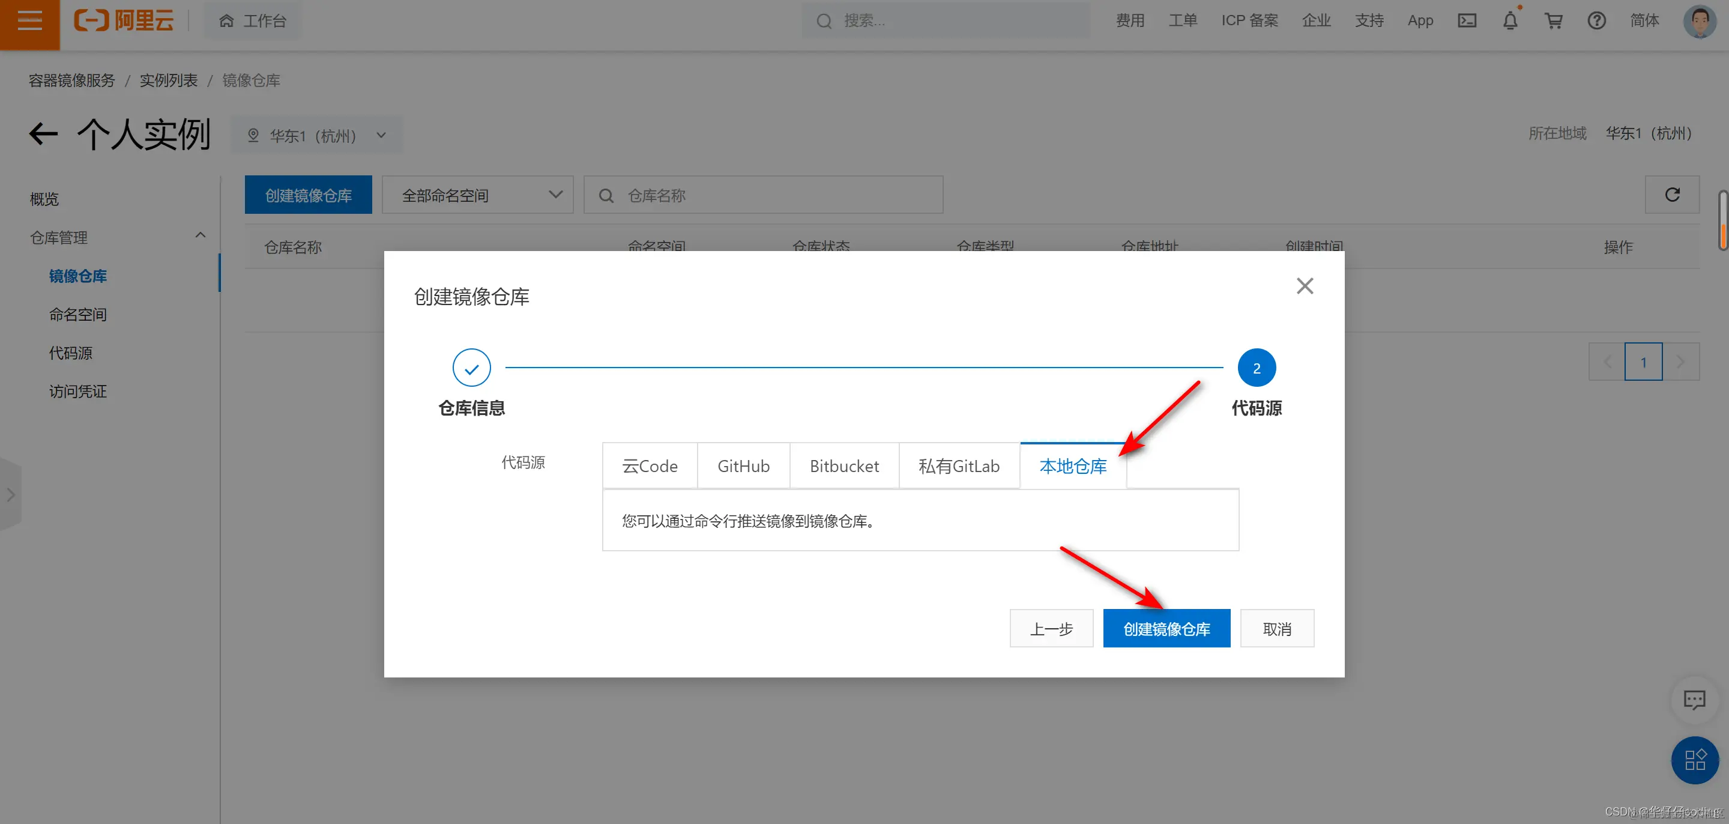The width and height of the screenshot is (1729, 824).
Task: Collapse the 仓库管理 sidebar section
Action: pos(200,235)
